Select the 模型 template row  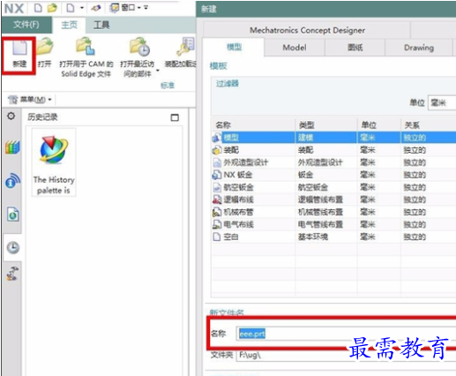333,138
